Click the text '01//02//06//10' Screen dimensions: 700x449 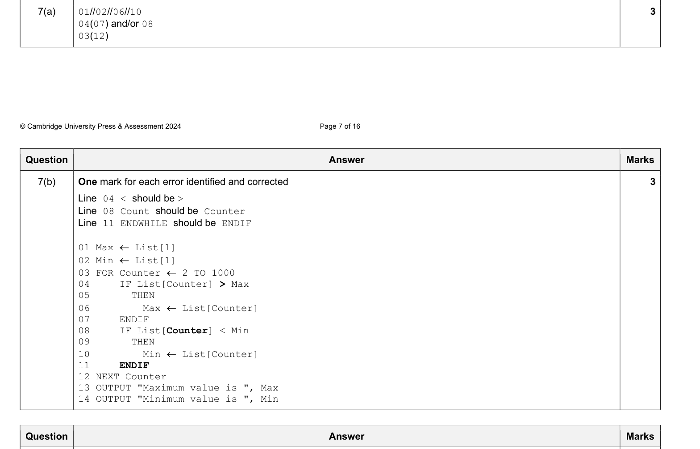pyautogui.click(x=110, y=12)
